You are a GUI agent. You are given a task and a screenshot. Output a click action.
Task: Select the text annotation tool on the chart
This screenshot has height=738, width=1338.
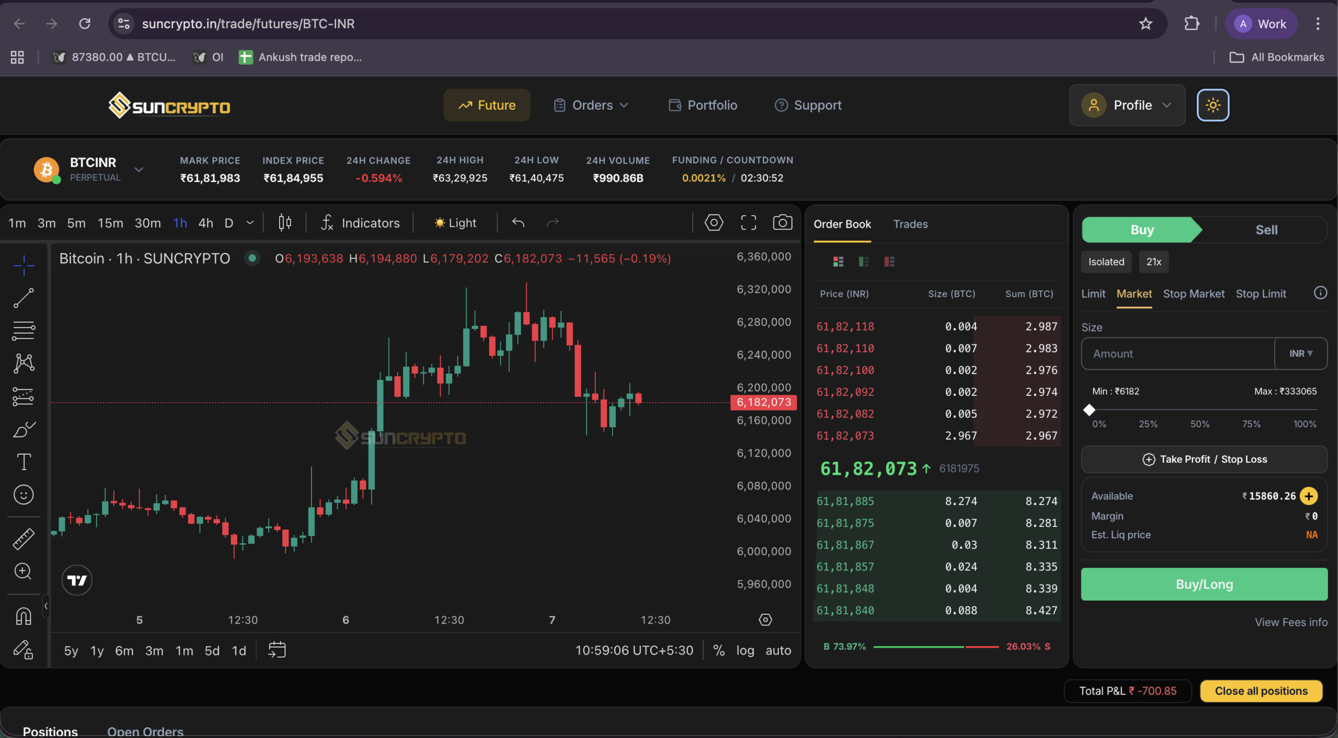pyautogui.click(x=24, y=462)
